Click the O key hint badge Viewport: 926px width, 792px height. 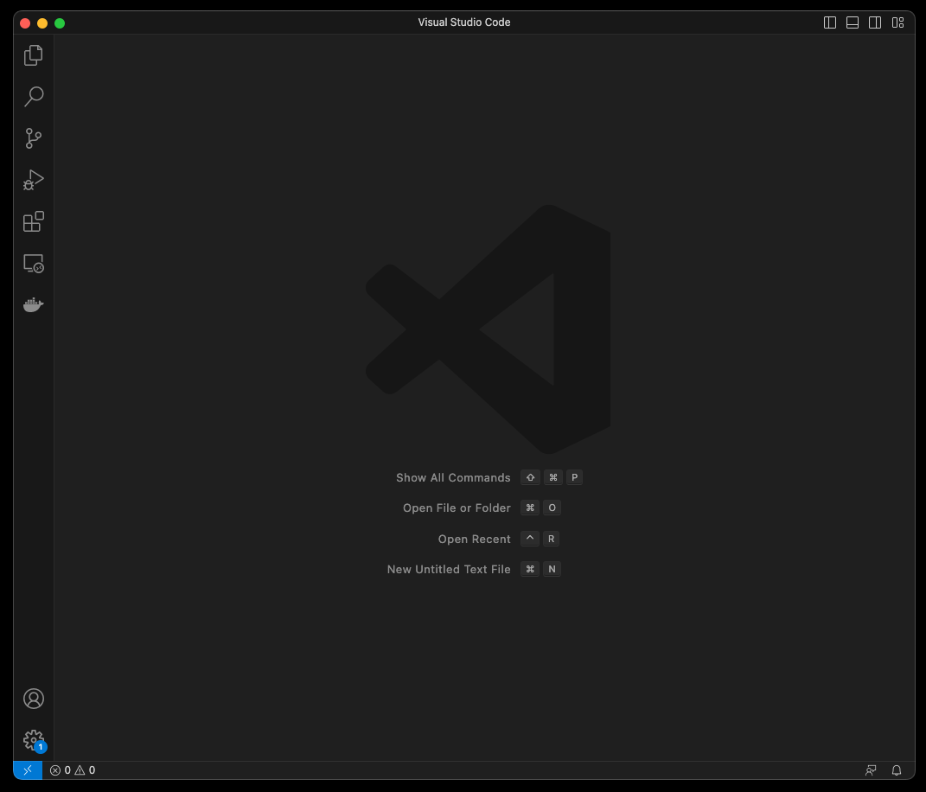(552, 508)
